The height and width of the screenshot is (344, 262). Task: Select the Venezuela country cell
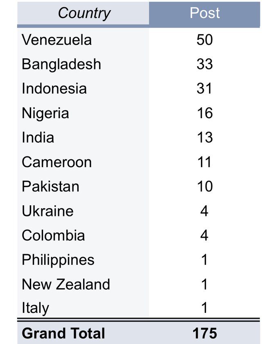[x=56, y=40]
